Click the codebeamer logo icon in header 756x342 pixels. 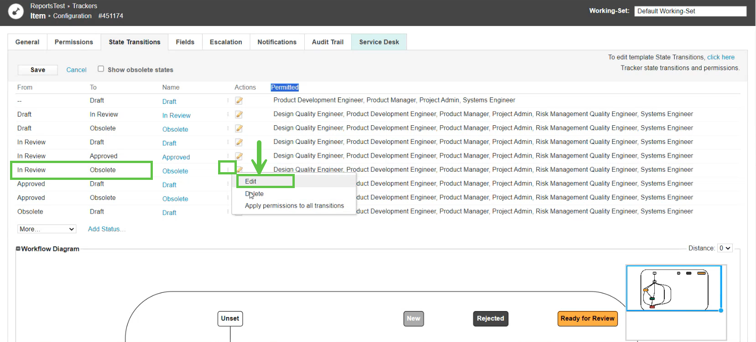[x=16, y=11]
